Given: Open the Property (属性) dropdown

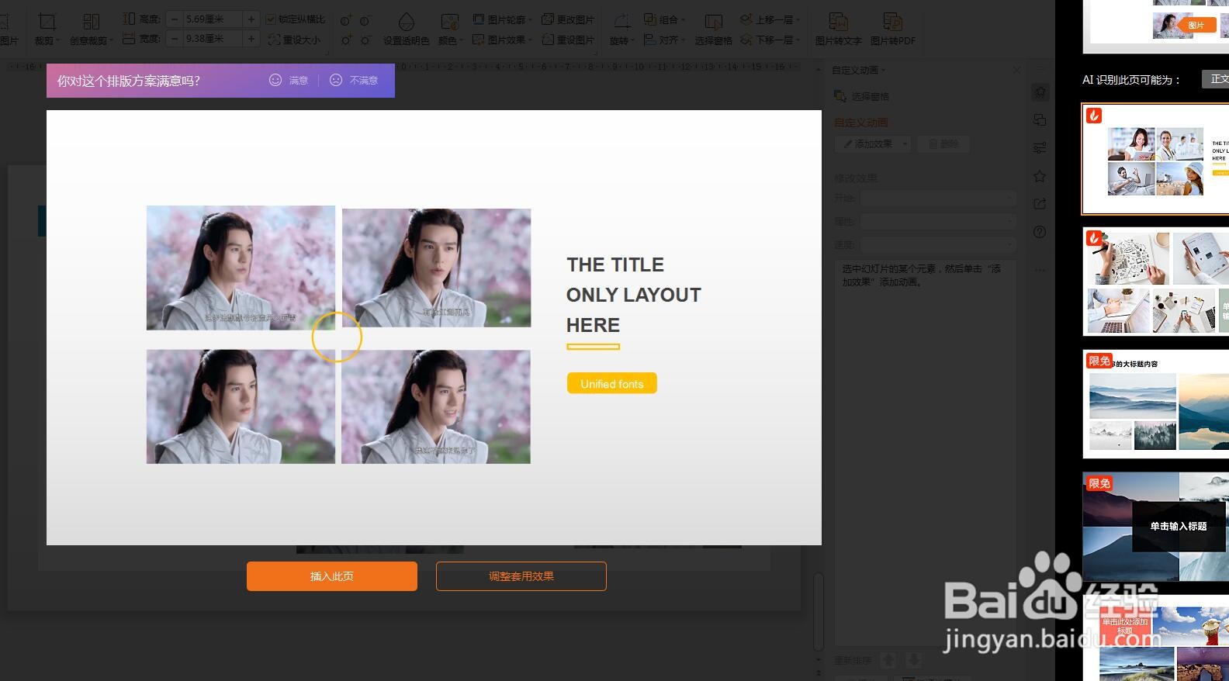Looking at the screenshot, I should click(937, 222).
